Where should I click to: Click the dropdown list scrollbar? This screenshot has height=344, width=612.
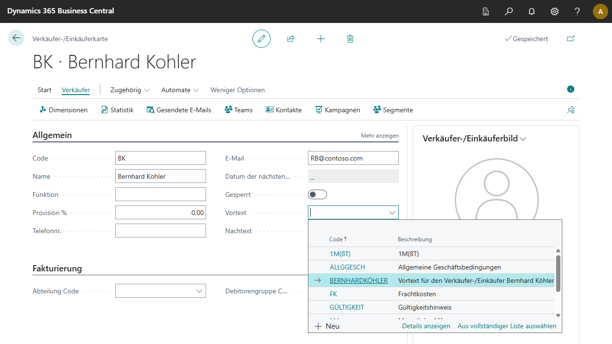[558, 273]
